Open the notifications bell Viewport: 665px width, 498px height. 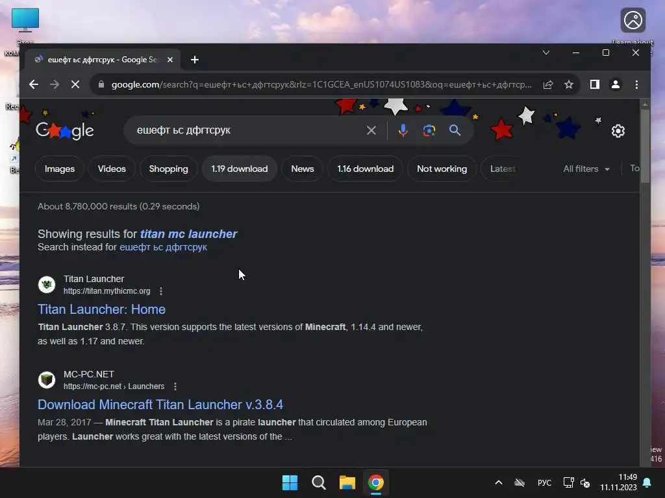(x=647, y=482)
